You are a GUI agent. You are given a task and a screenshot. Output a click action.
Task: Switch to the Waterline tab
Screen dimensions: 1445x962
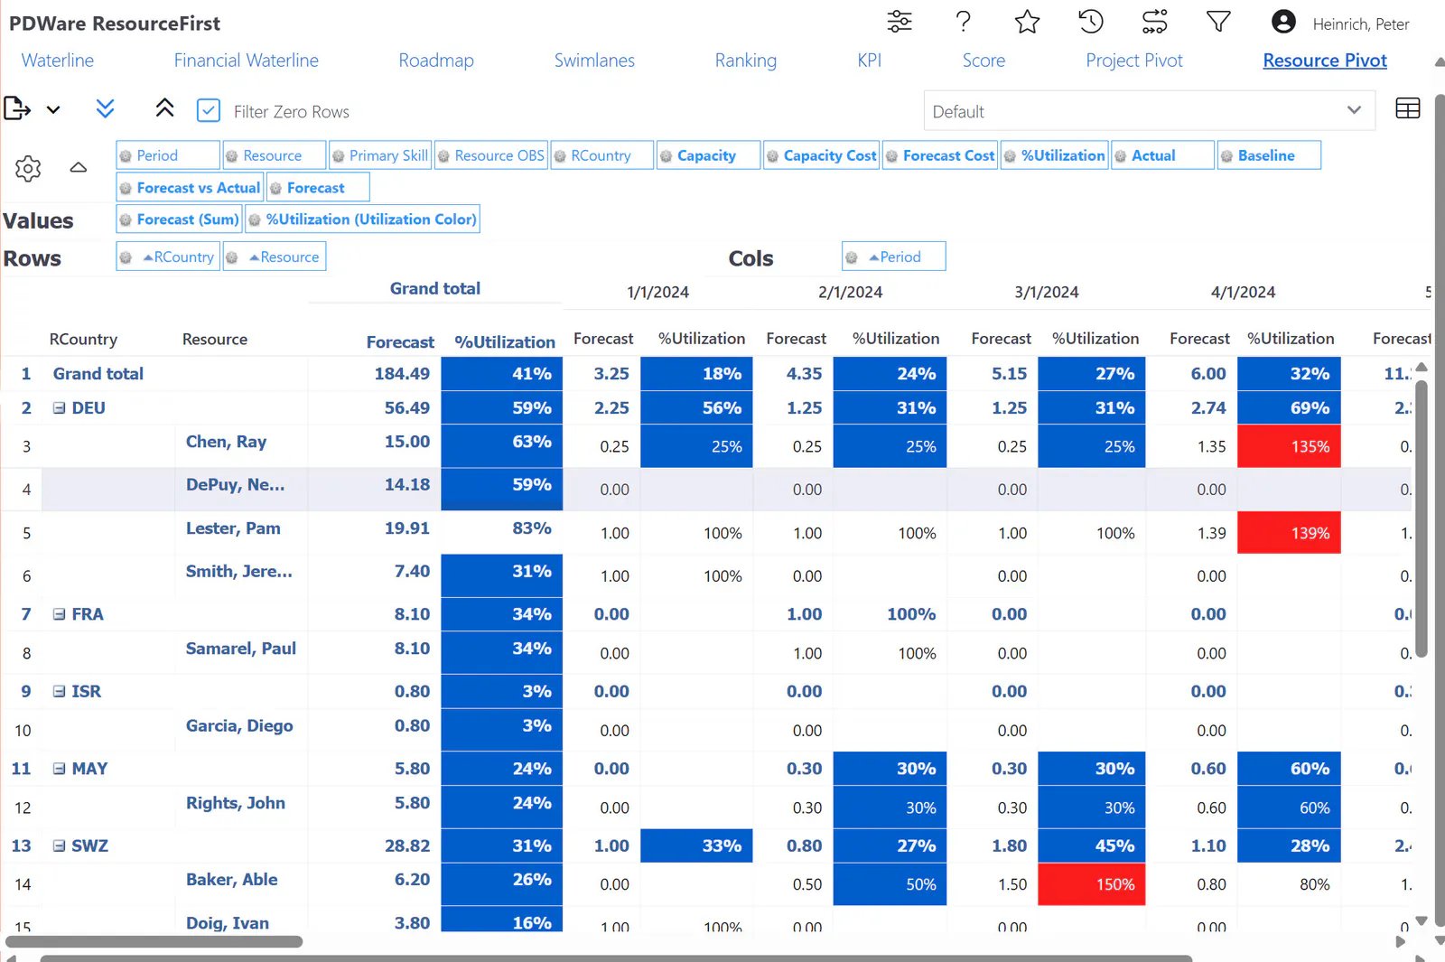point(58,61)
